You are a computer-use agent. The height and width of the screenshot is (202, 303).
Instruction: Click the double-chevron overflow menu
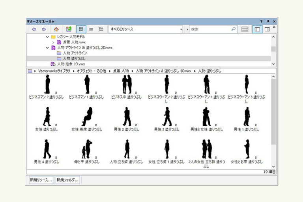[x=274, y=28]
